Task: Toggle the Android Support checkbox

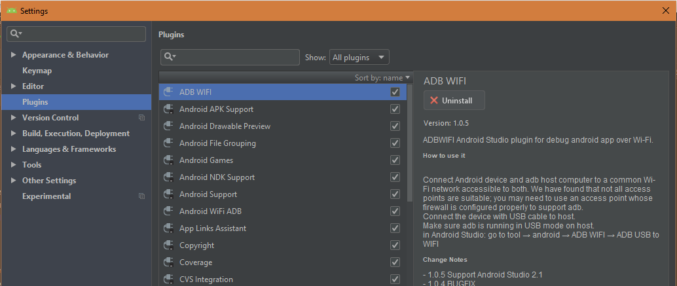Action: click(395, 194)
